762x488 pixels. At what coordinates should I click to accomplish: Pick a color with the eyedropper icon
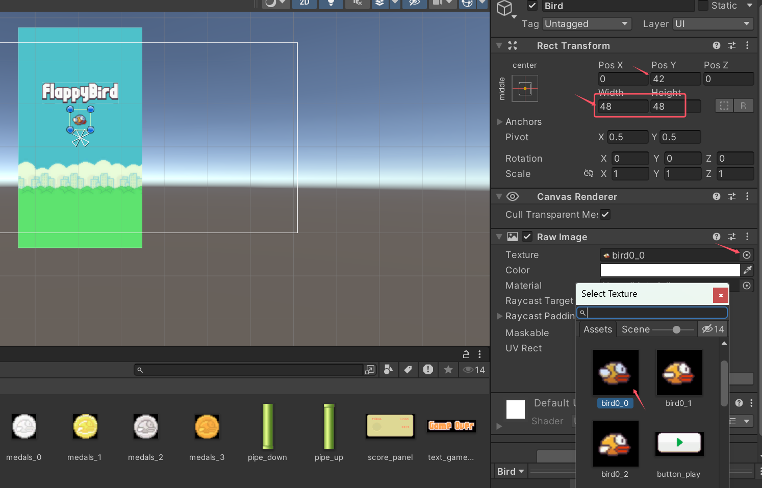pyautogui.click(x=748, y=270)
